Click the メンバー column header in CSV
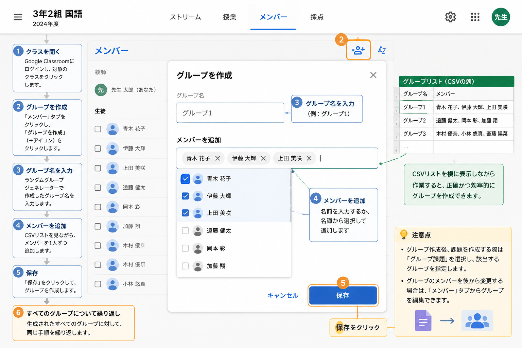The width and height of the screenshot is (522, 348). (473, 94)
